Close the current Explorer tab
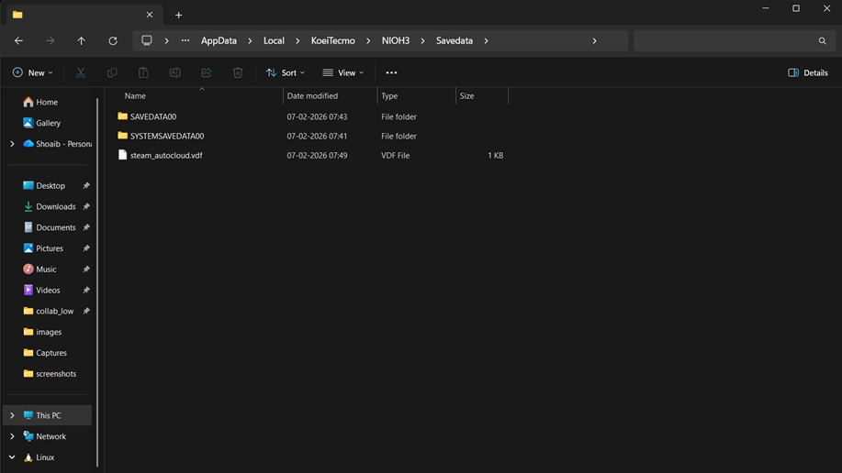Viewport: 842px width, 473px height. [150, 15]
